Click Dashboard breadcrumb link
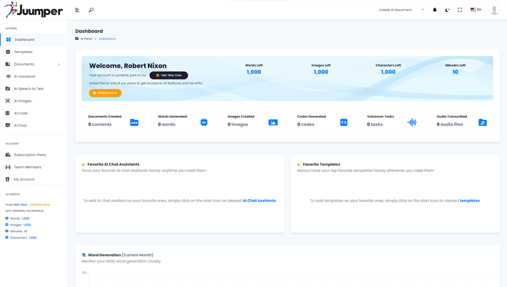Viewport: 507px width, 287px height. click(107, 39)
